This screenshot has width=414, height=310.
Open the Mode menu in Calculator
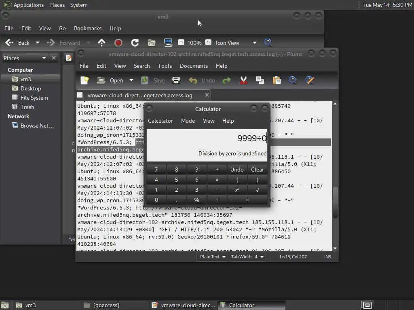(x=188, y=121)
